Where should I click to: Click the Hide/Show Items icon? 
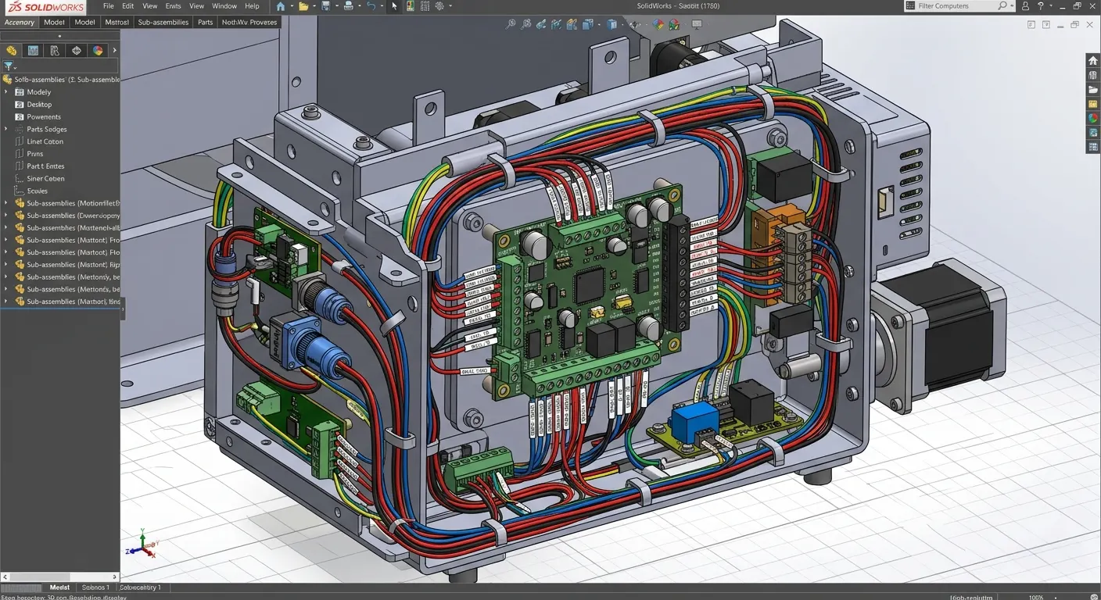pyautogui.click(x=635, y=25)
